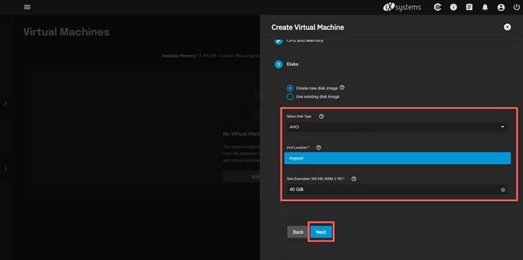Select Create new disk image radio
Screen dimensions: 523x260
click(x=290, y=88)
